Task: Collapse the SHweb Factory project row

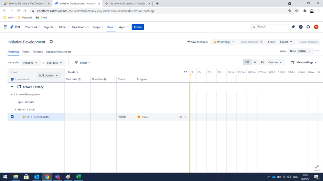Action: (12, 87)
